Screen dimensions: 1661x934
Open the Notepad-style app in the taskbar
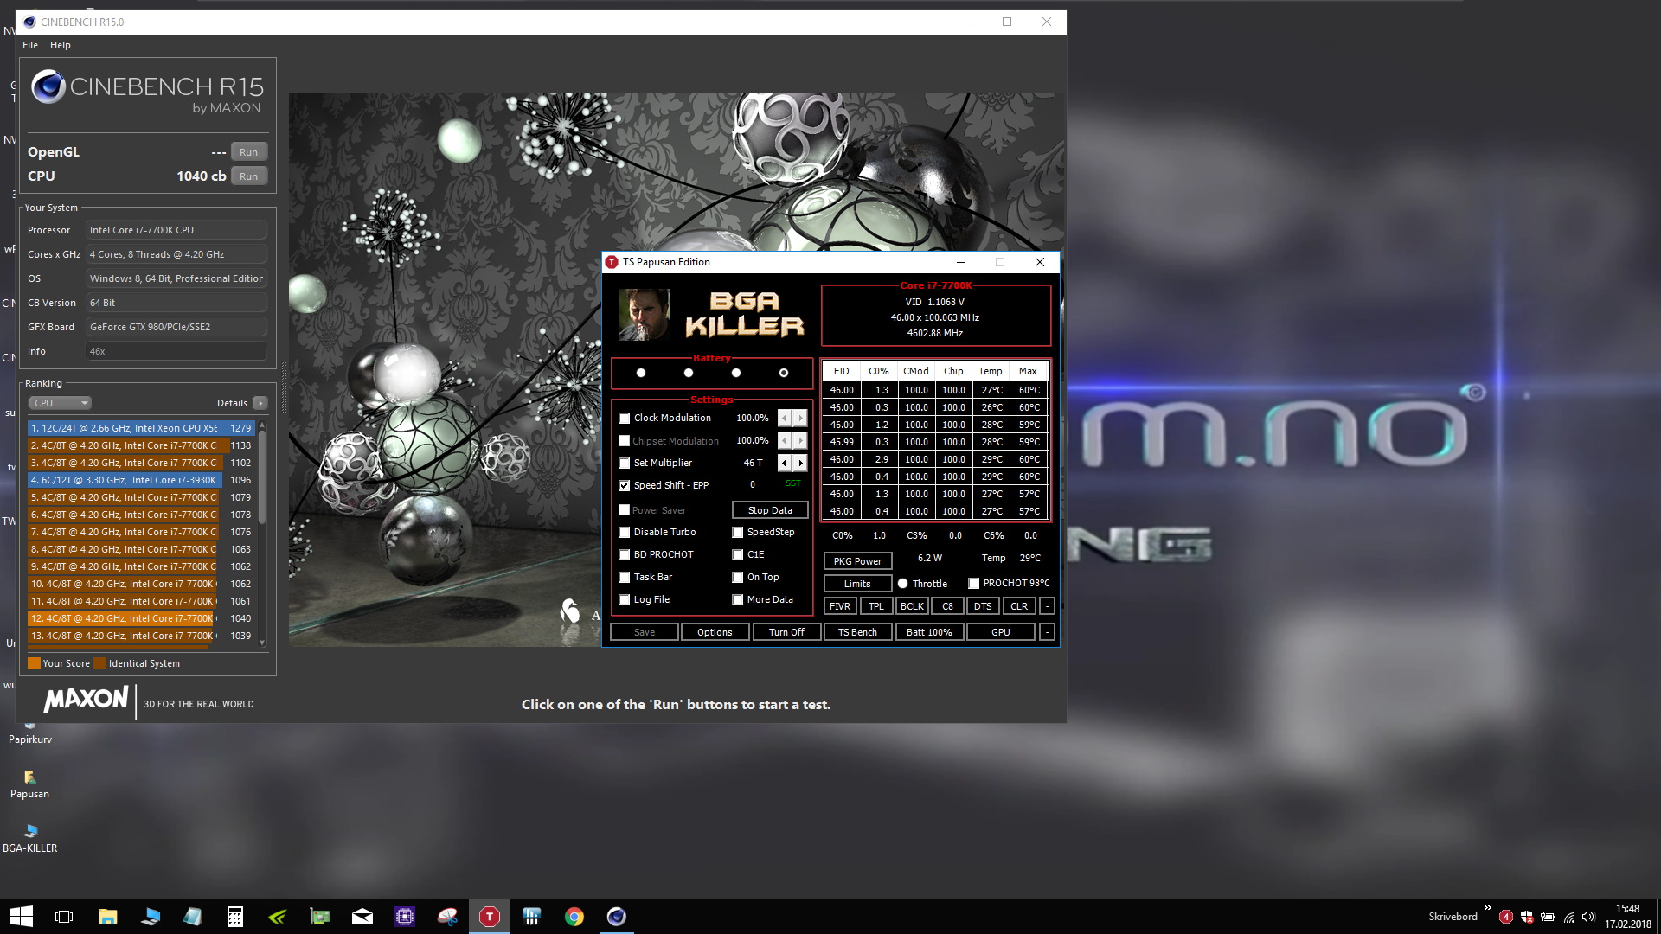click(x=192, y=917)
